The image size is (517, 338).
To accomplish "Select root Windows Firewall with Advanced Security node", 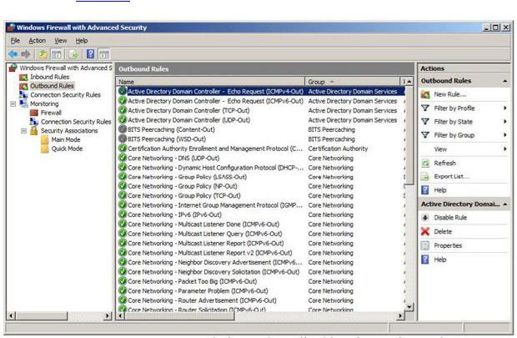I will point(66,68).
